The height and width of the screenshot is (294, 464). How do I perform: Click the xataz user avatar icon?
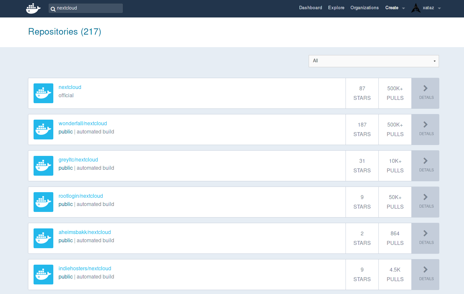click(x=416, y=8)
